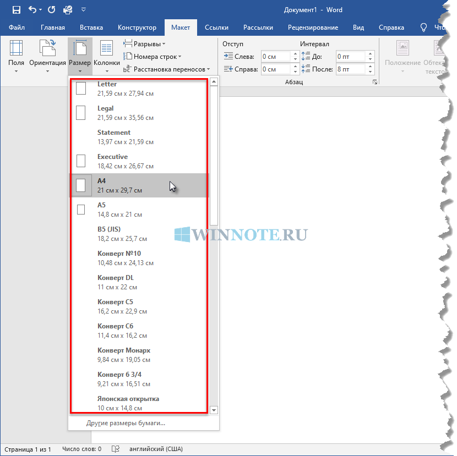Click the Undo arrow icon

click(x=32, y=10)
